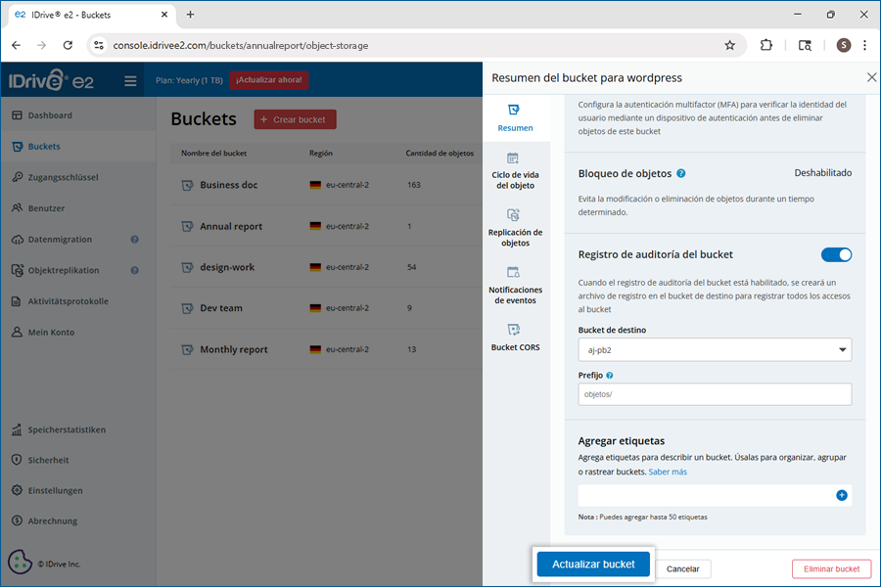Click the design-work bucket icon

click(x=187, y=267)
